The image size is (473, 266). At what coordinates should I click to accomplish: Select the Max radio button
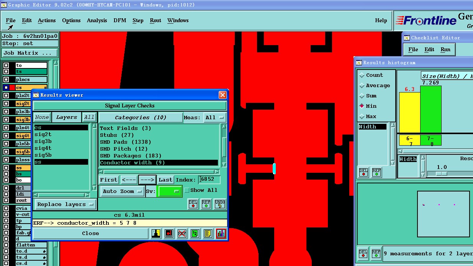pyautogui.click(x=362, y=117)
